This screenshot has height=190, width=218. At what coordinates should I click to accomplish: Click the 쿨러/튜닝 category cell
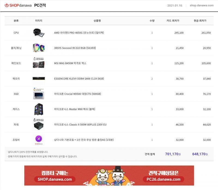pyautogui.click(x=16, y=48)
